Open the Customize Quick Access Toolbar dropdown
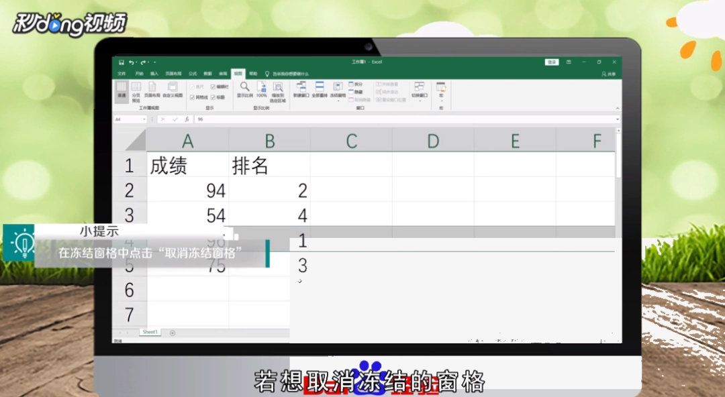The width and height of the screenshot is (725, 397). pos(155,62)
